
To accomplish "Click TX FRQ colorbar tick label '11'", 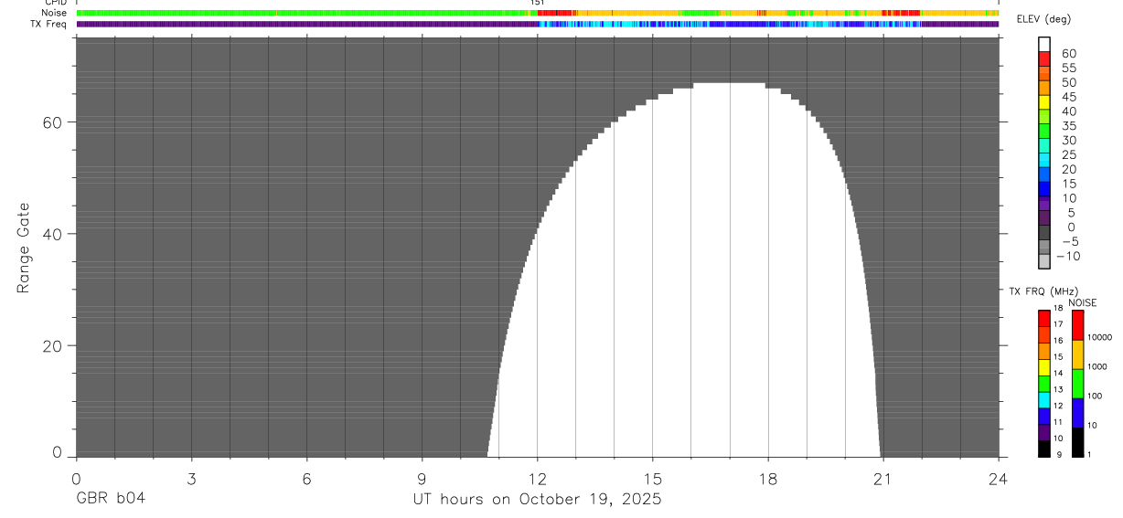I will [1058, 422].
